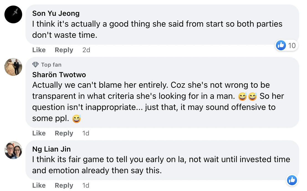This screenshot has width=307, height=191.
Task: Like Son Yu Jeong's comment
Action: (x=39, y=50)
